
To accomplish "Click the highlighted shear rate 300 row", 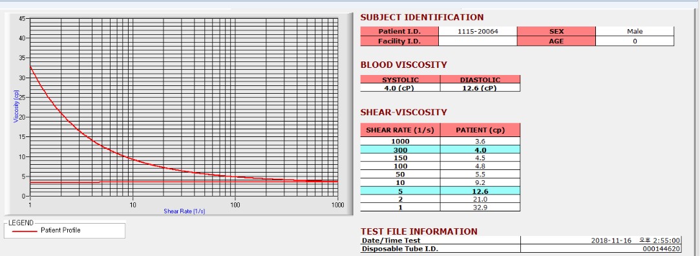I will pyautogui.click(x=440, y=150).
